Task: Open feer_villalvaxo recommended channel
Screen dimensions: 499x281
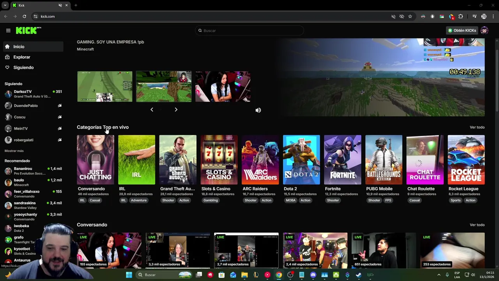Action: (33, 194)
